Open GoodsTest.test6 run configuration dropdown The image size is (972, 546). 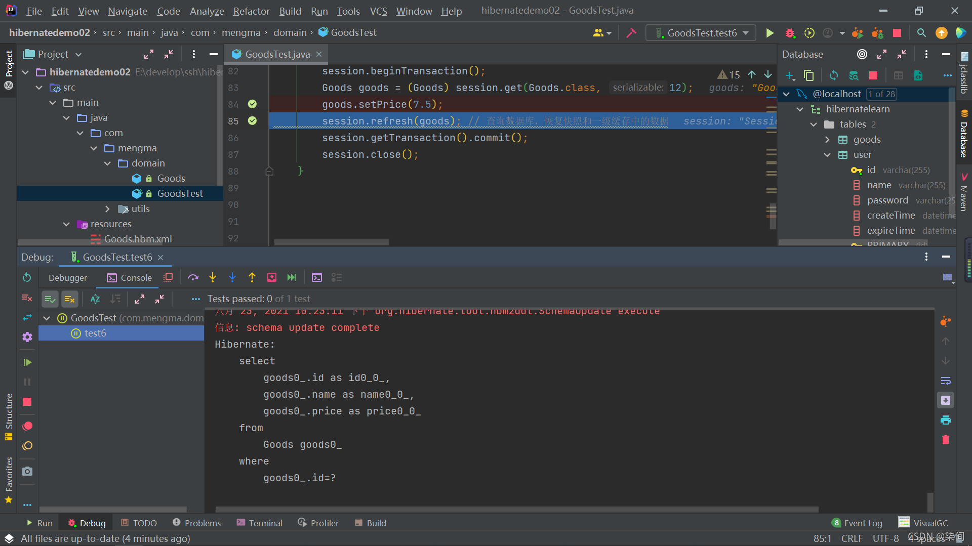[x=701, y=33]
